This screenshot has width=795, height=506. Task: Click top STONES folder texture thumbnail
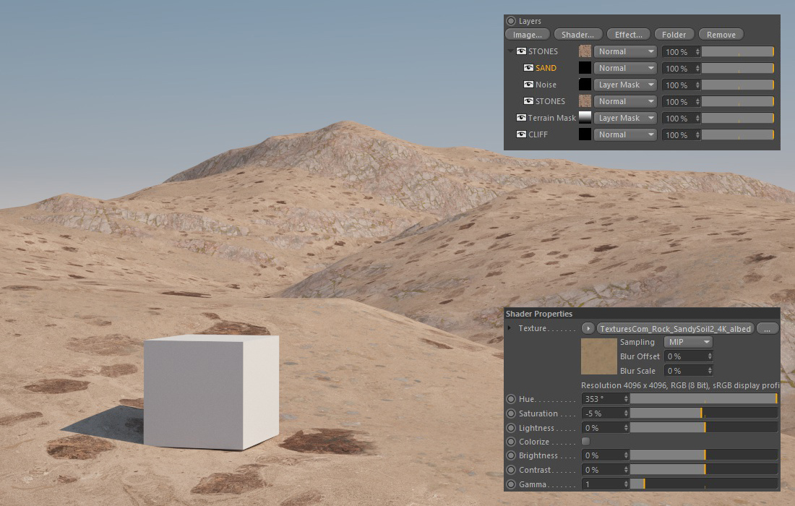coord(585,51)
